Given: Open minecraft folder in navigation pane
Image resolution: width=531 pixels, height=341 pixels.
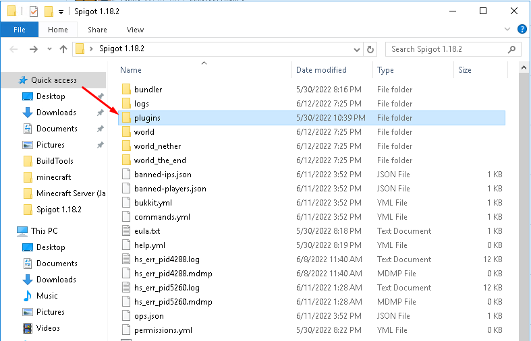Looking at the screenshot, I should coord(53,177).
